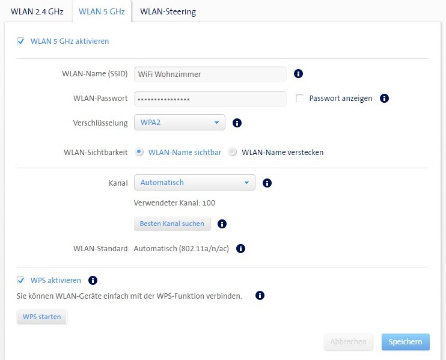Click info icon beside Passwort anzeigen
446x360 pixels.
click(x=385, y=99)
